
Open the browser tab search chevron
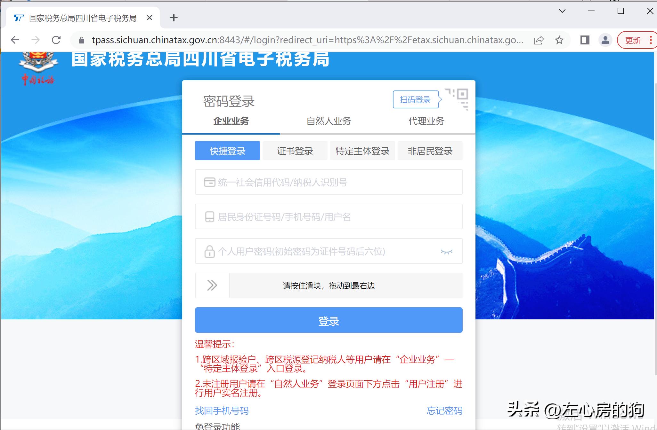562,11
